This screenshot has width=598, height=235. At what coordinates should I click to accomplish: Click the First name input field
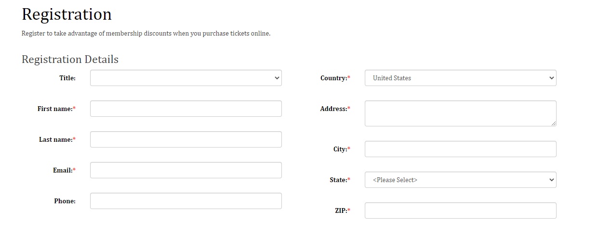(x=186, y=109)
